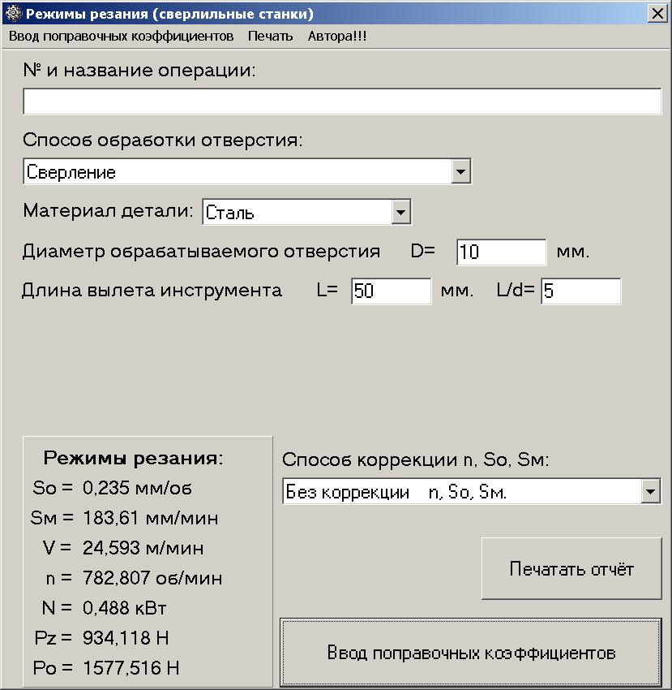The height and width of the screenshot is (690, 672).
Task: Click the So feed value 0,235 мм/об
Action: (x=137, y=489)
